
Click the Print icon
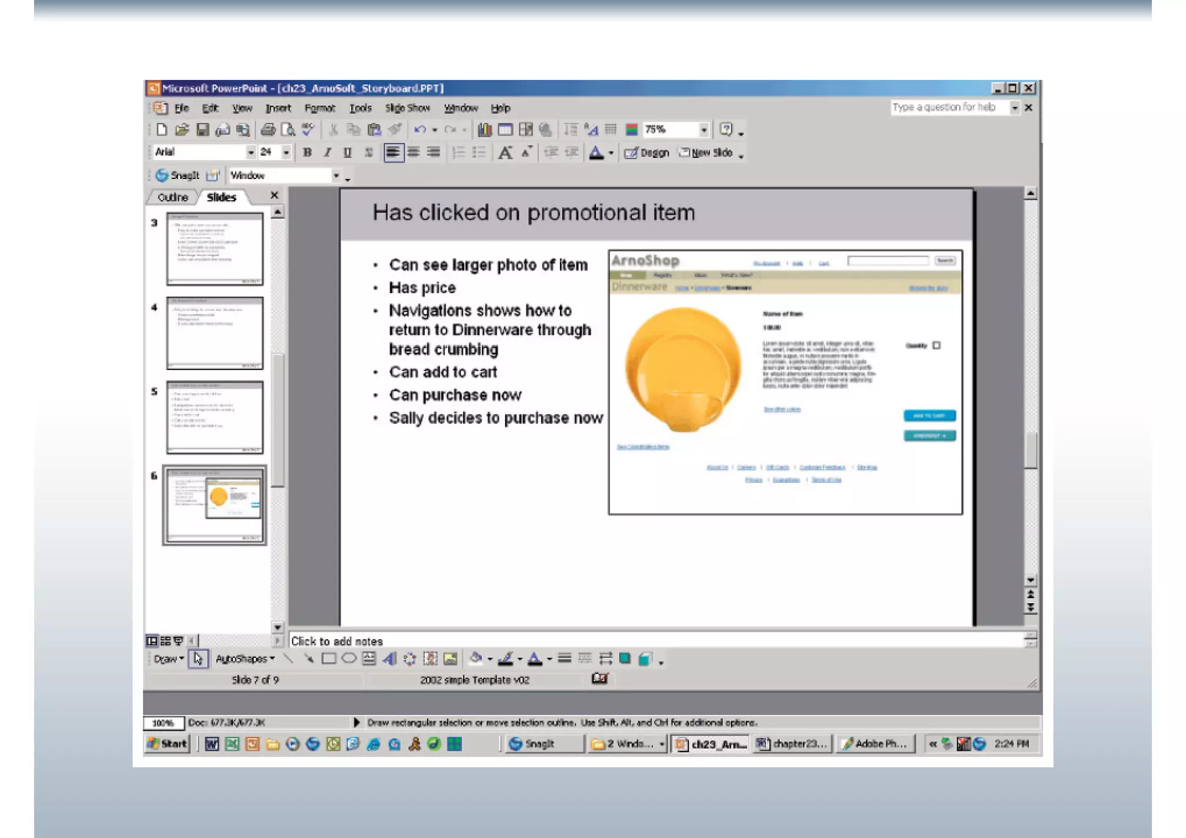tap(267, 130)
